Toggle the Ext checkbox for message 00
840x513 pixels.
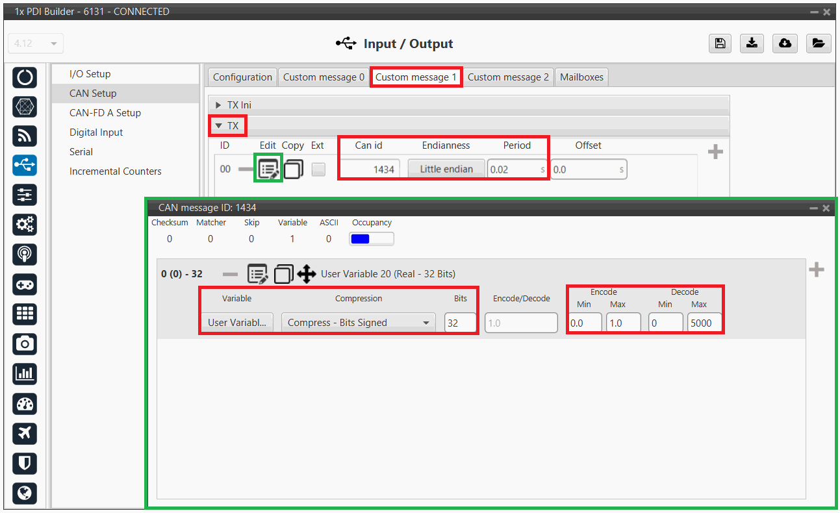pyautogui.click(x=318, y=169)
